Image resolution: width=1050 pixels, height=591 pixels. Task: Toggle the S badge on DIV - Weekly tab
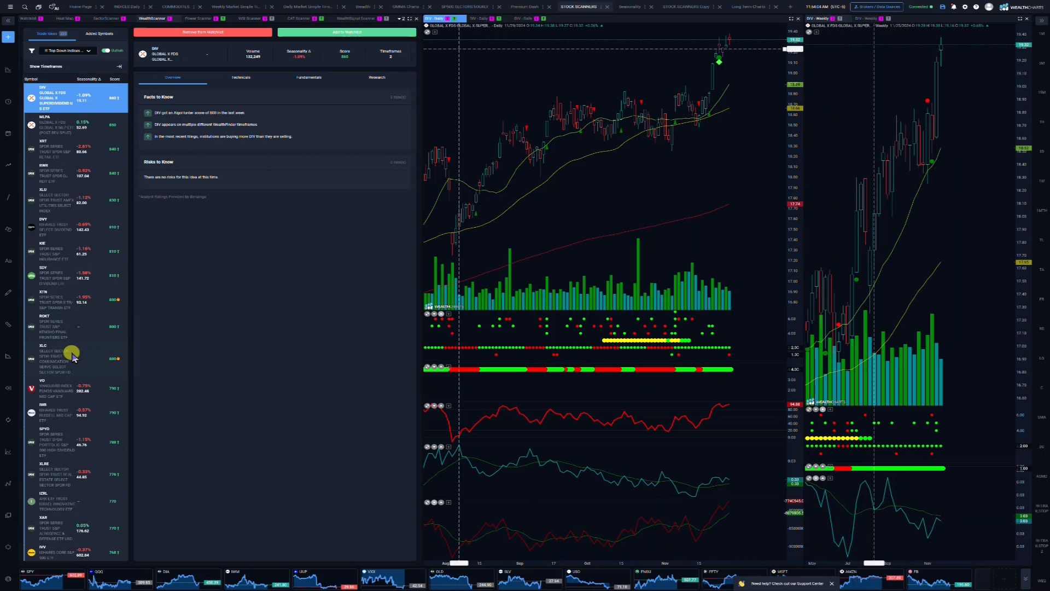pyautogui.click(x=833, y=19)
